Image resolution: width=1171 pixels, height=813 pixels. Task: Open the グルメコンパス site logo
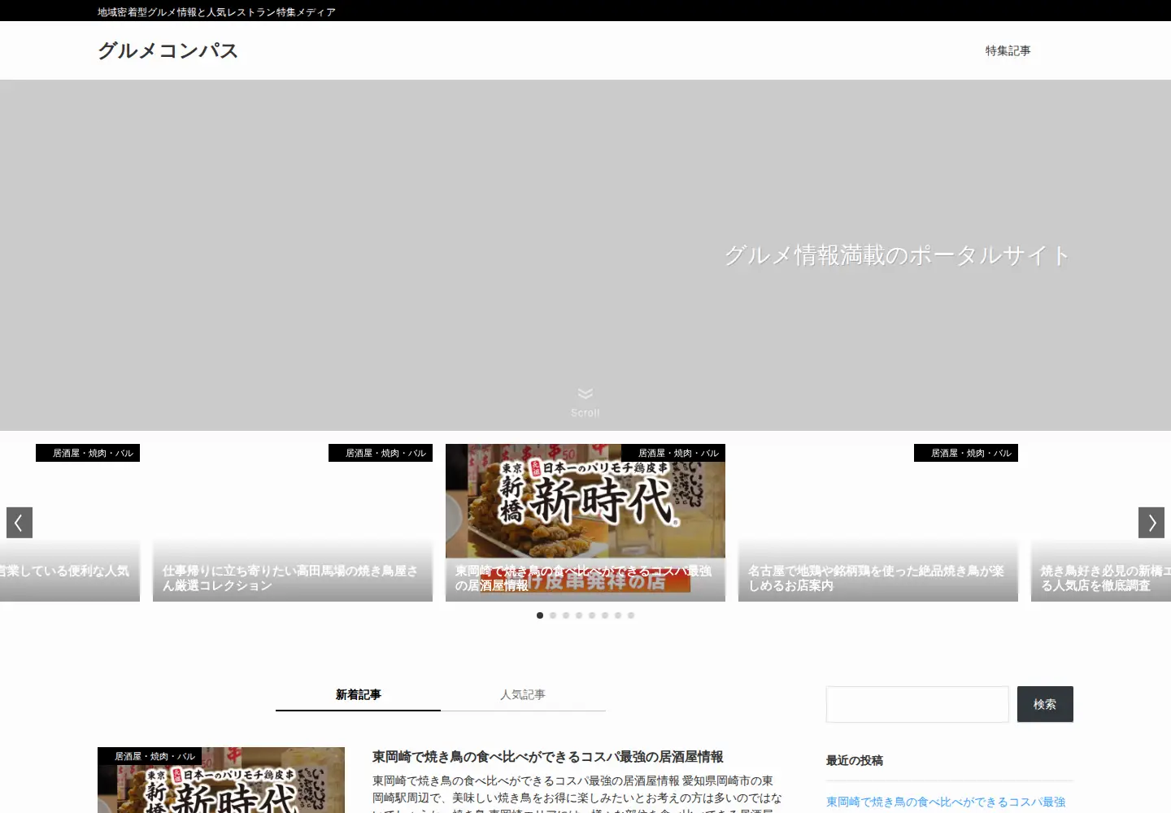(x=168, y=50)
